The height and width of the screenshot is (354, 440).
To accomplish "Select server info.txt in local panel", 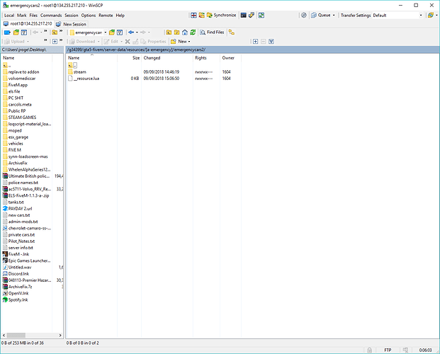I will [x=21, y=248].
